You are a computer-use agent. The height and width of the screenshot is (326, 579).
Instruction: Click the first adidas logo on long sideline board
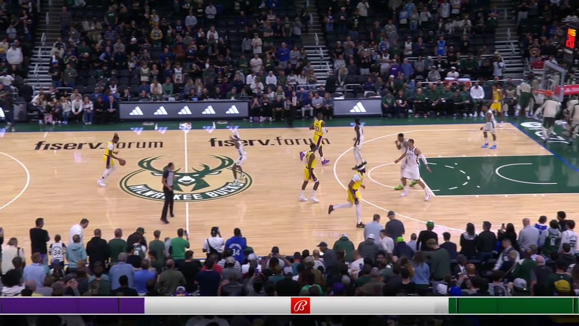(x=136, y=111)
